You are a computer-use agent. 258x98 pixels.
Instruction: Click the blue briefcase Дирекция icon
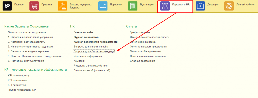(x=200, y=6)
